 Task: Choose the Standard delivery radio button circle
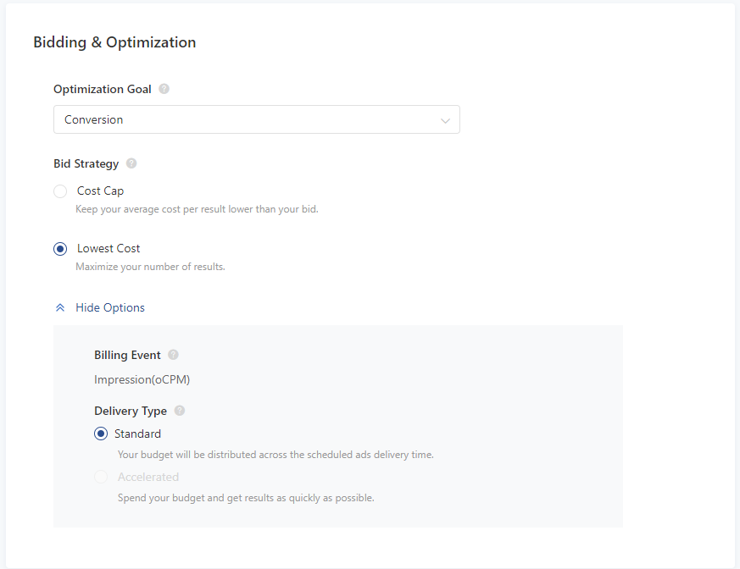point(101,434)
